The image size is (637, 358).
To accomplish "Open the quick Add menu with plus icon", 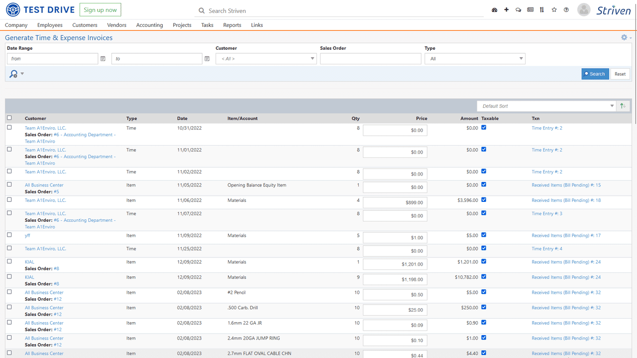I will coord(506,9).
